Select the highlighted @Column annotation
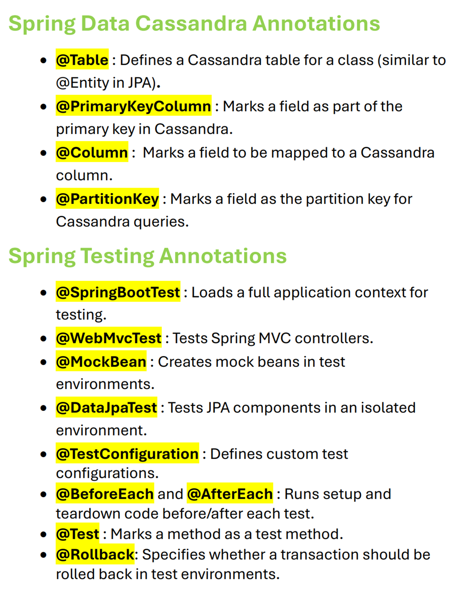459x596 pixels. pos(92,152)
